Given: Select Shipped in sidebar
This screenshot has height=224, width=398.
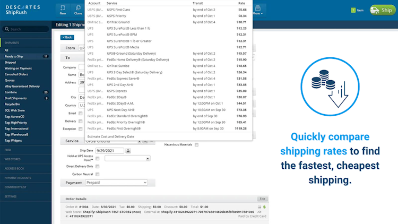Looking at the screenshot, I should pos(10,63).
